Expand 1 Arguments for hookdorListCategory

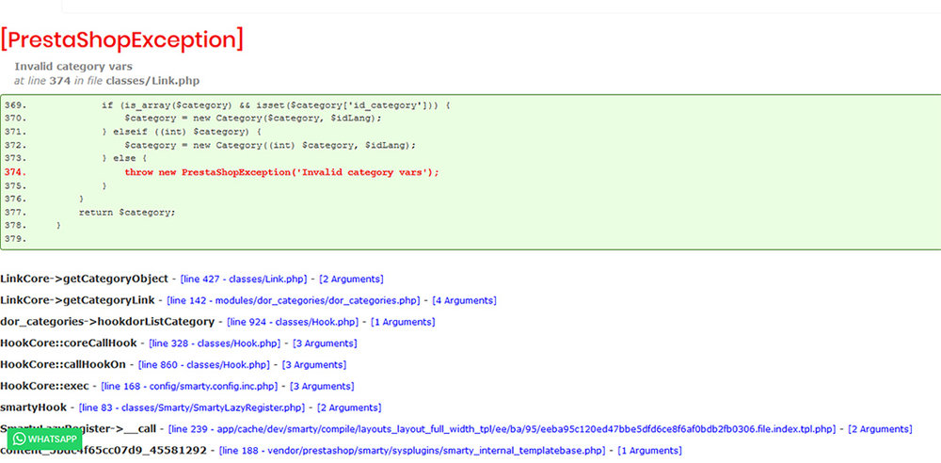tap(403, 322)
